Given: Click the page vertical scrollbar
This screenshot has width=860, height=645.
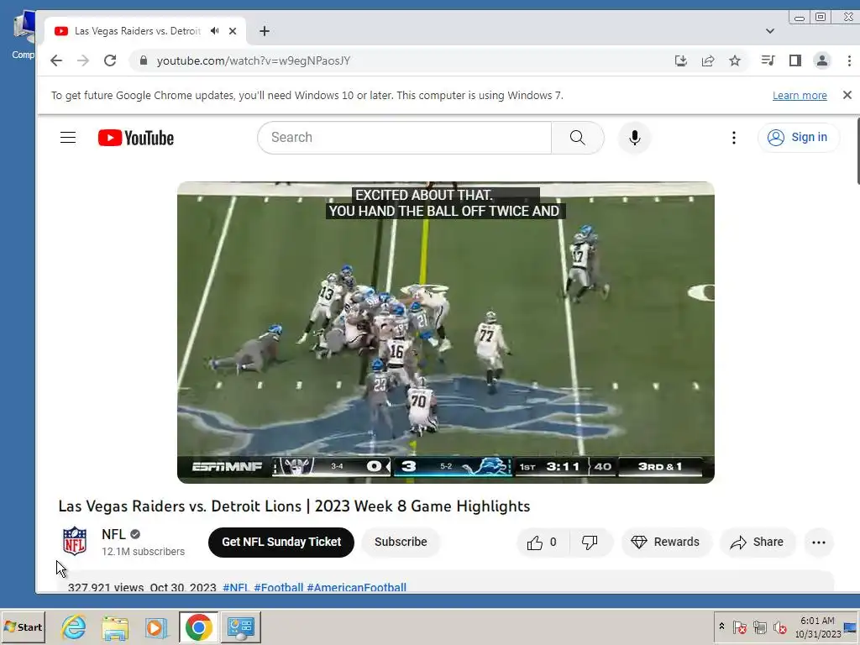Looking at the screenshot, I should [x=857, y=151].
